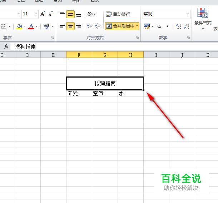Select column K header

(207, 55)
